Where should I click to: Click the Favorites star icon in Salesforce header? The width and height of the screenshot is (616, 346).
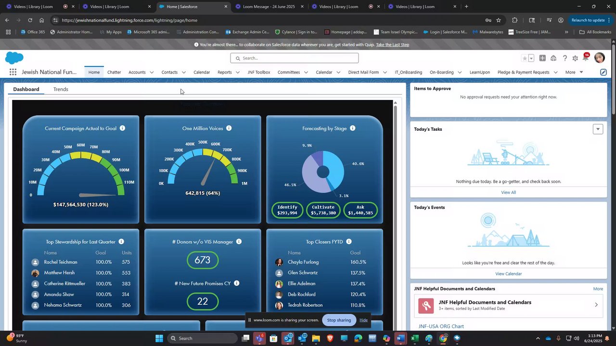click(x=525, y=58)
